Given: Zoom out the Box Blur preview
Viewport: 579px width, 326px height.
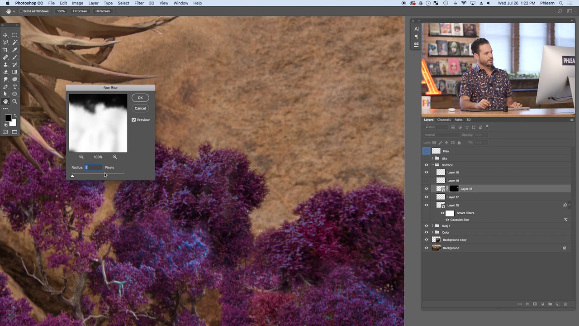Looking at the screenshot, I should tap(81, 157).
